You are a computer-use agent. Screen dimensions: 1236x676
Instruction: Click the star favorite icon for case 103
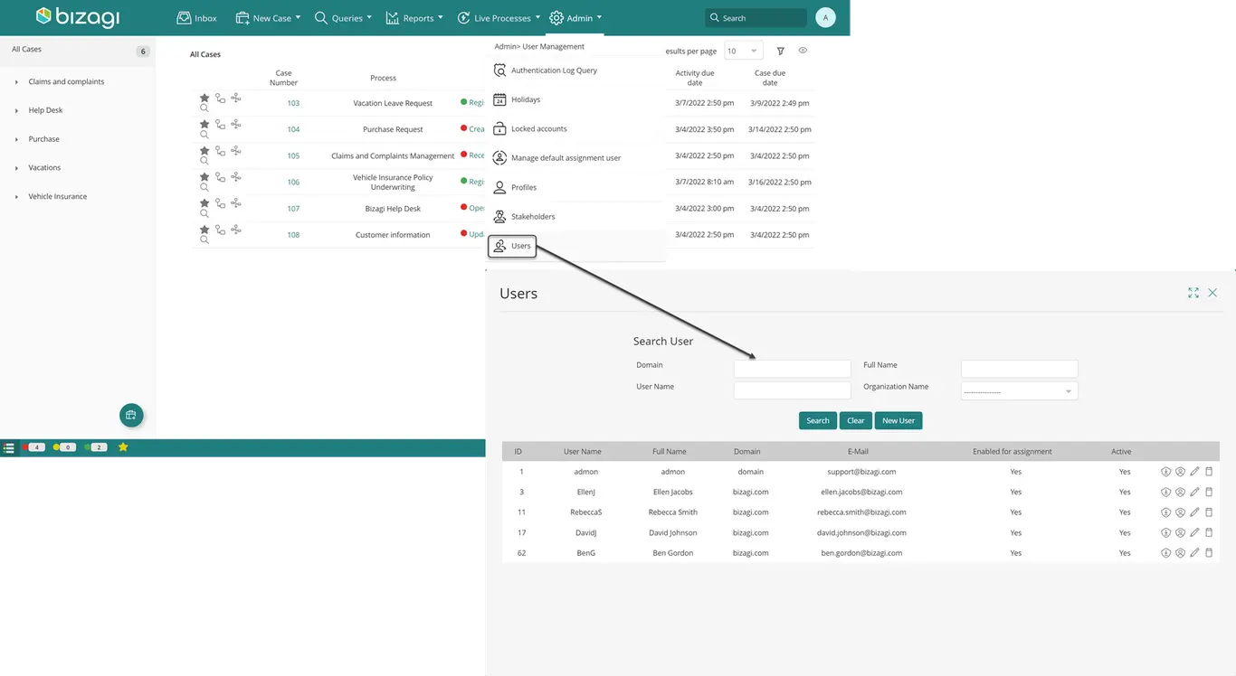point(204,98)
